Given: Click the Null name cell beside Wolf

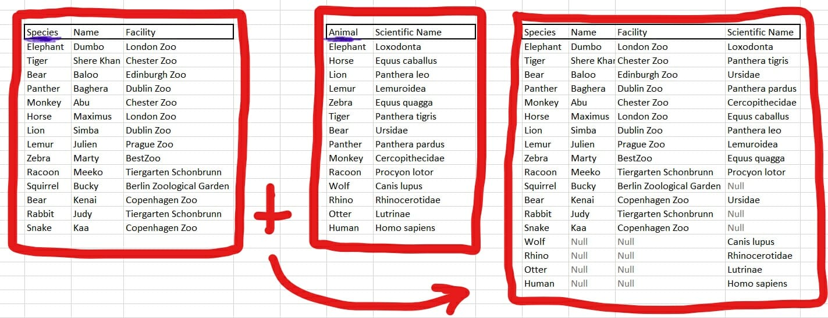Looking at the screenshot, I should click(x=579, y=242).
